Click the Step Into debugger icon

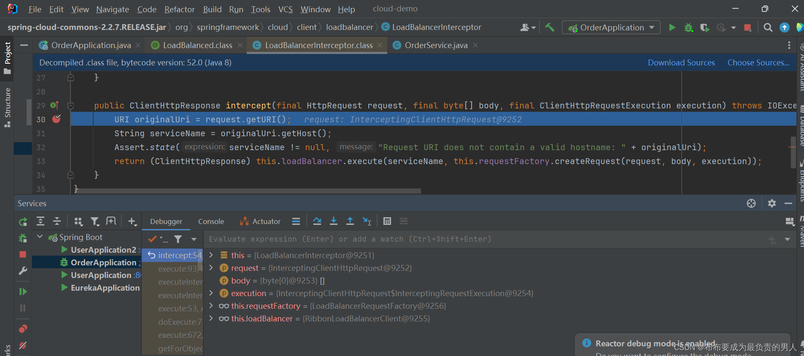coord(334,221)
